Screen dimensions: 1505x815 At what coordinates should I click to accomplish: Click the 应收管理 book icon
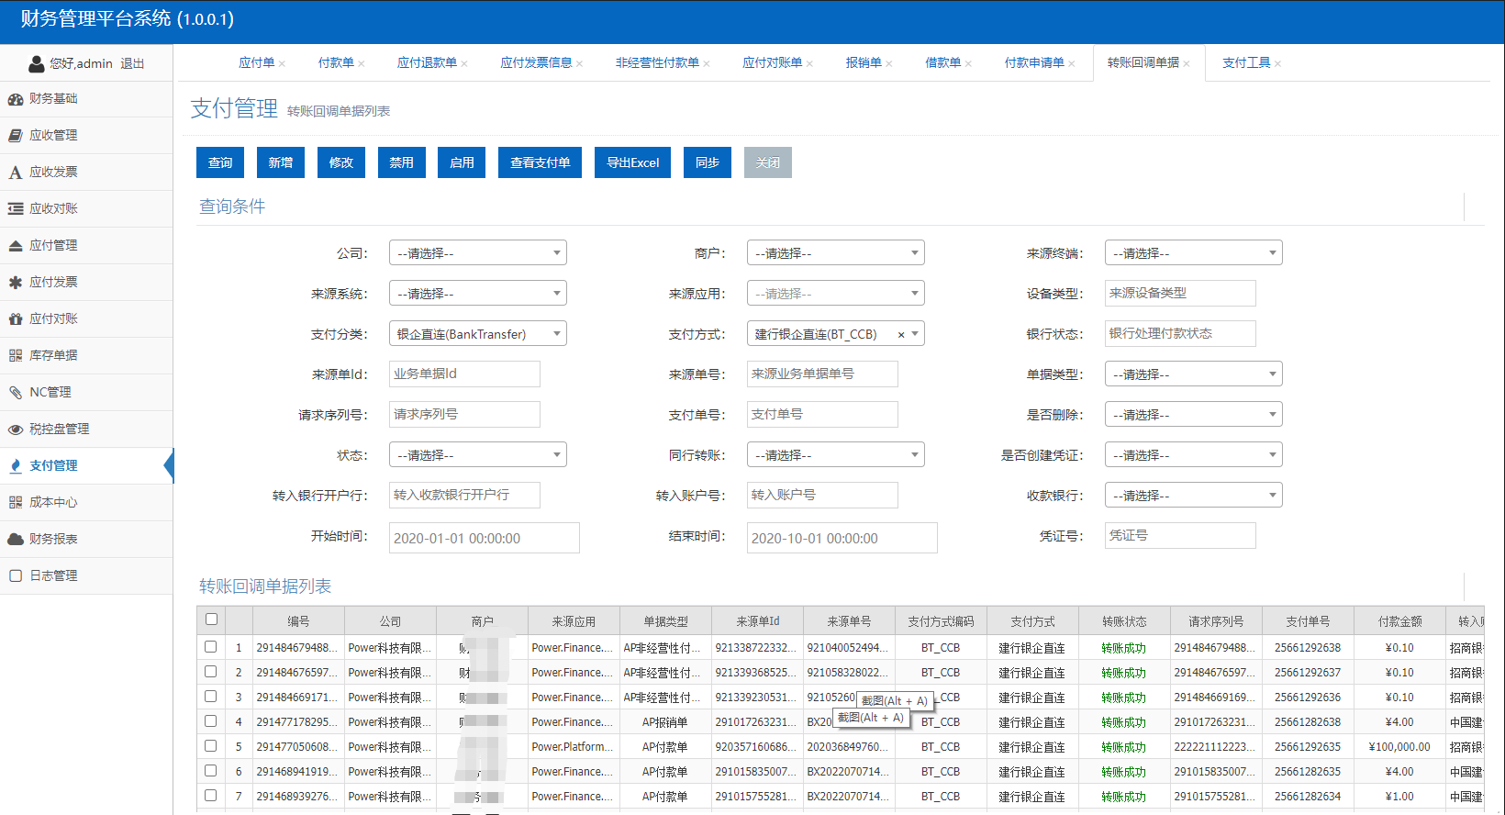pos(16,136)
